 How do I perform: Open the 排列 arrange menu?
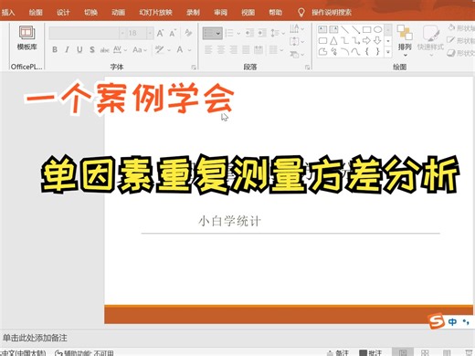click(405, 41)
